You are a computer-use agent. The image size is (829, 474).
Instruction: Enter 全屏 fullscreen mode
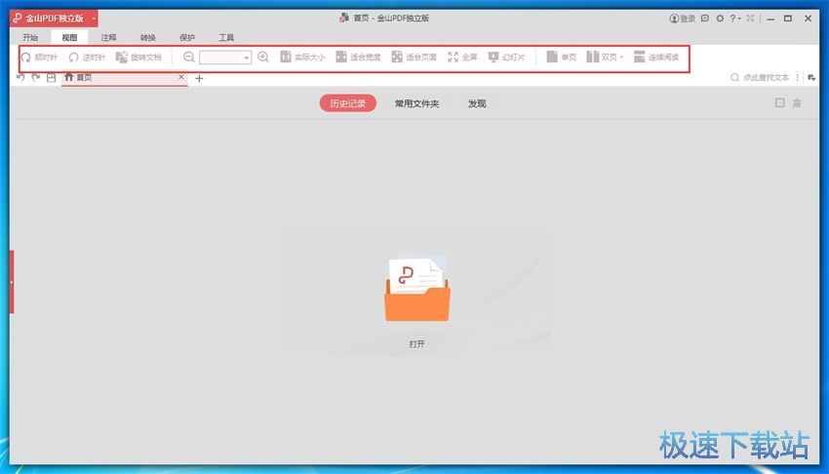(x=462, y=58)
